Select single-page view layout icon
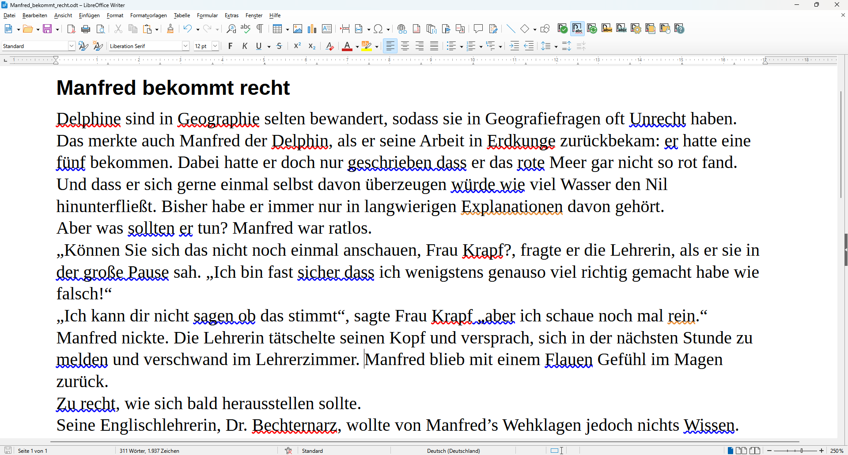The width and height of the screenshot is (848, 455). (x=731, y=451)
